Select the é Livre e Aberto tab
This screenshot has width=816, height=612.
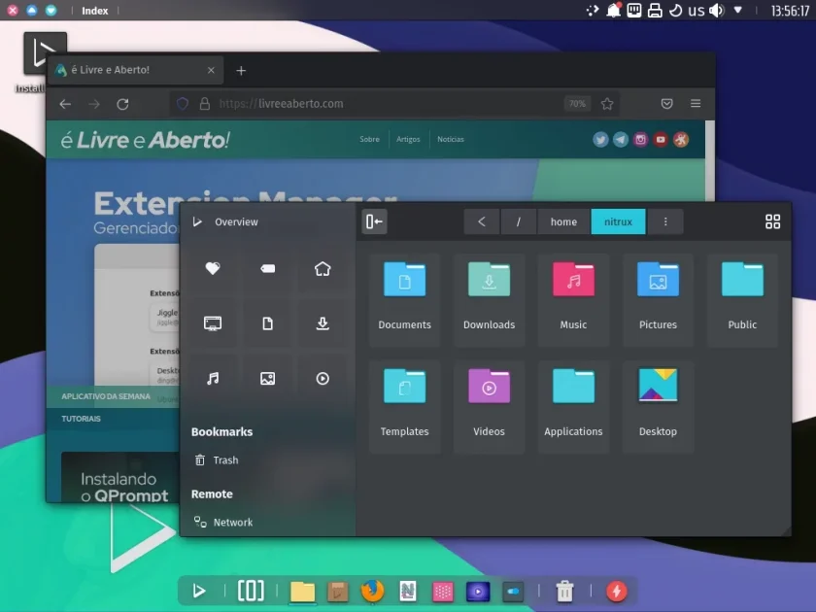tap(135, 70)
